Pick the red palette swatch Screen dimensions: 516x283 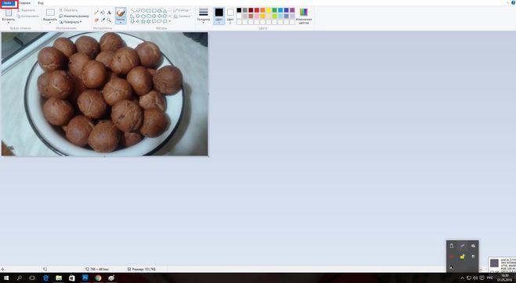pyautogui.click(x=257, y=10)
